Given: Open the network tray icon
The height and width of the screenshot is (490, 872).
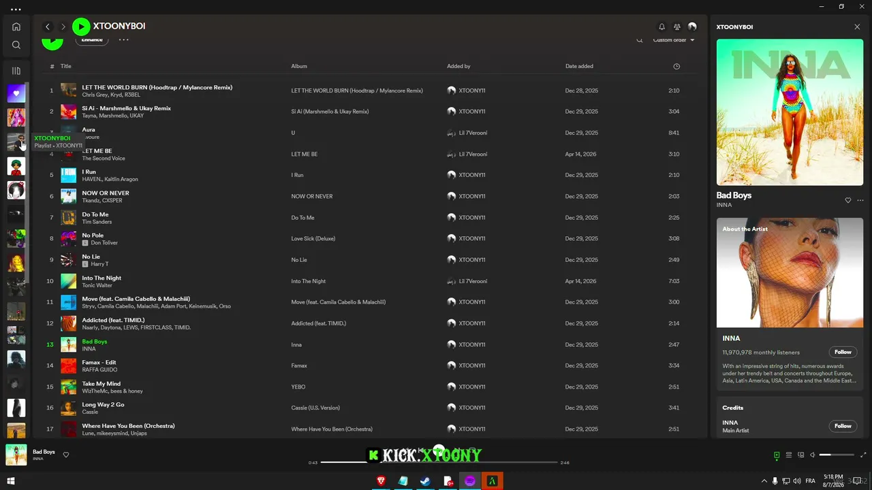Looking at the screenshot, I should 786,481.
